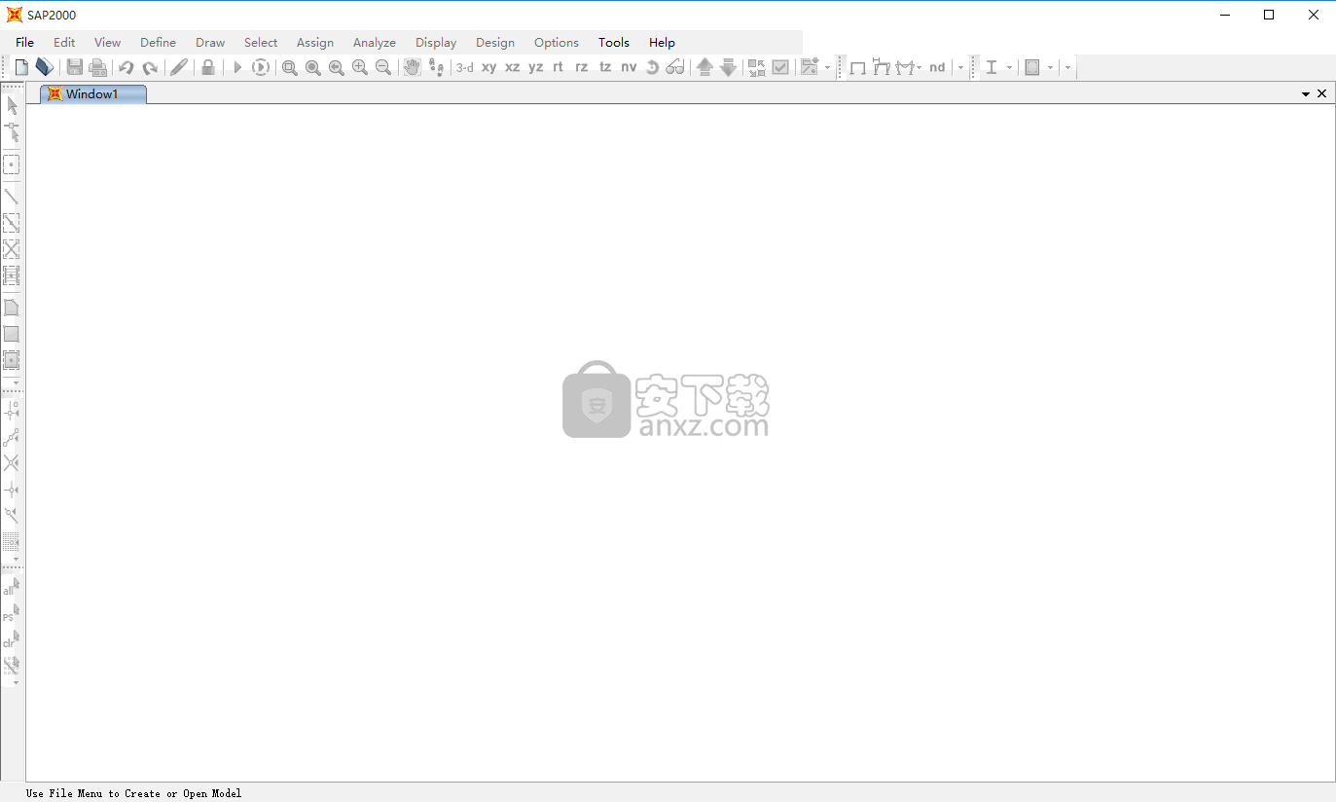Image resolution: width=1336 pixels, height=802 pixels.
Task: Open dropdown arrow after the nd button
Action: tap(960, 67)
